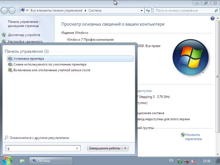Click shield icon beside Изменить параметры

[x=183, y=135]
